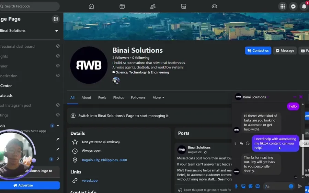Image resolution: width=309 pixels, height=193 pixels.
Task: Open the Facebook Home icon
Action: coord(91,6)
